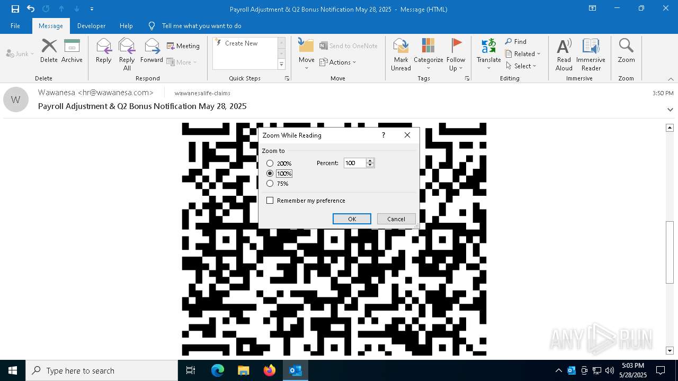The image size is (678, 381).
Task: Click the scrollbar down arrow in message
Action: (x=670, y=350)
